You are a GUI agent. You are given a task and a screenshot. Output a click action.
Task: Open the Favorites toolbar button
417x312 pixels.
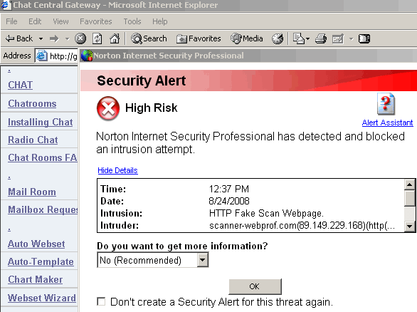coord(199,38)
